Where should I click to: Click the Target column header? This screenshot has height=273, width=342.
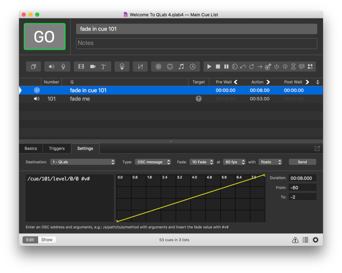tap(198, 82)
